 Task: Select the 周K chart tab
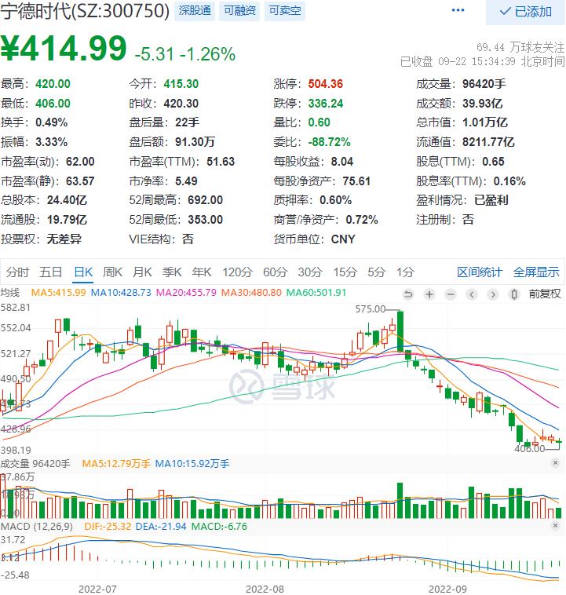coord(112,272)
